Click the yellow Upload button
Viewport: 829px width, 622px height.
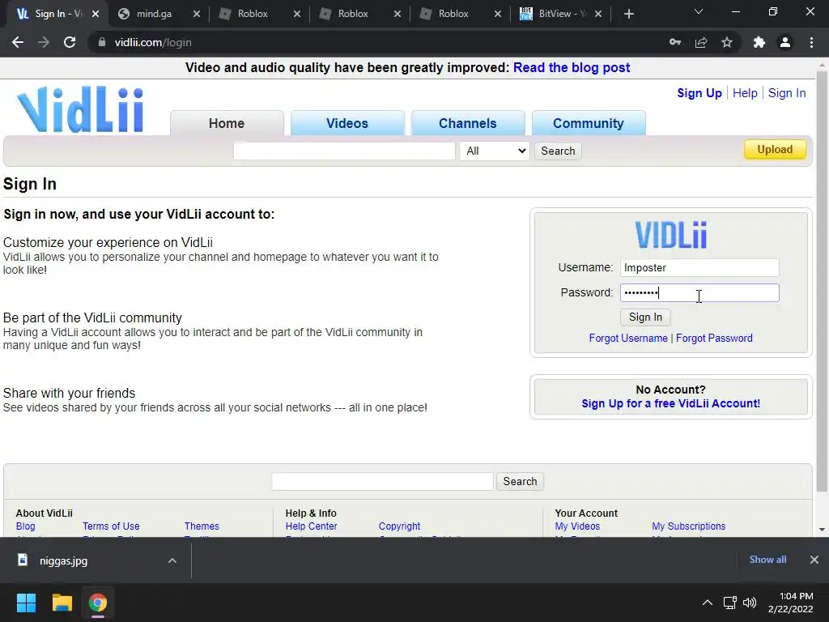point(775,149)
